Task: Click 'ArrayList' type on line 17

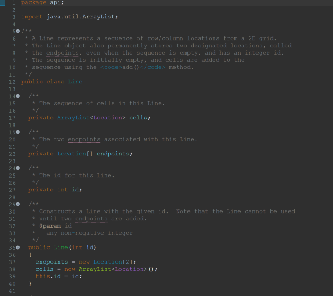Action: point(73,118)
